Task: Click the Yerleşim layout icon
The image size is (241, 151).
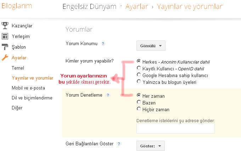Action: click(5, 36)
